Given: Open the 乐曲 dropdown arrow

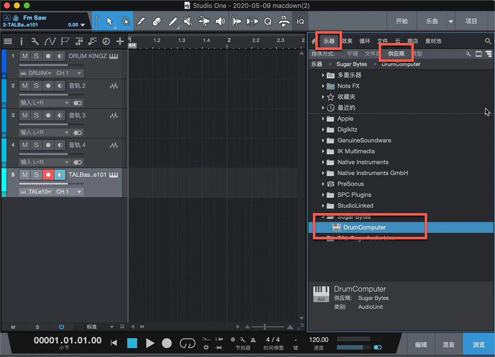Looking at the screenshot, I should point(451,21).
